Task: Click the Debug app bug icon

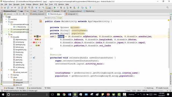Action: 61,8
